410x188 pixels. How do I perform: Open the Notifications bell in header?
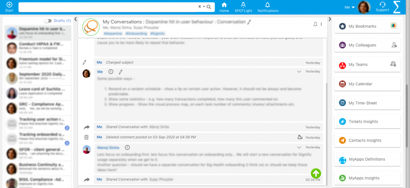click(268, 5)
